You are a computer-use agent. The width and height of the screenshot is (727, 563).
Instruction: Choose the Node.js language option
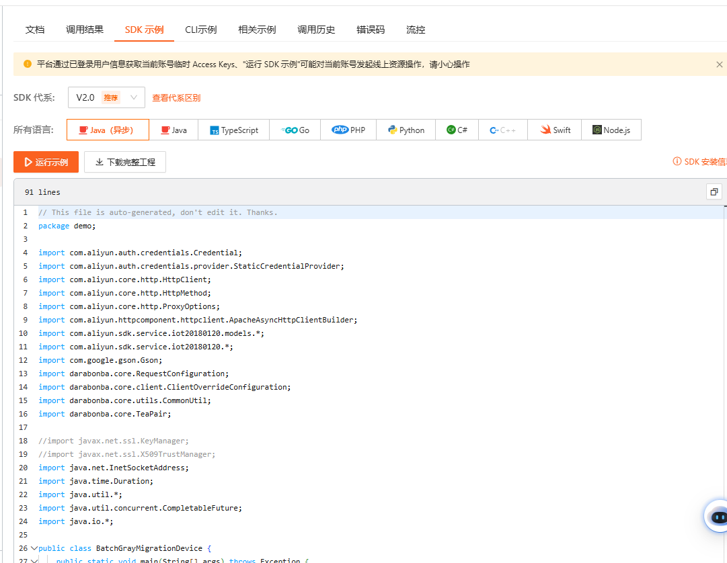611,130
